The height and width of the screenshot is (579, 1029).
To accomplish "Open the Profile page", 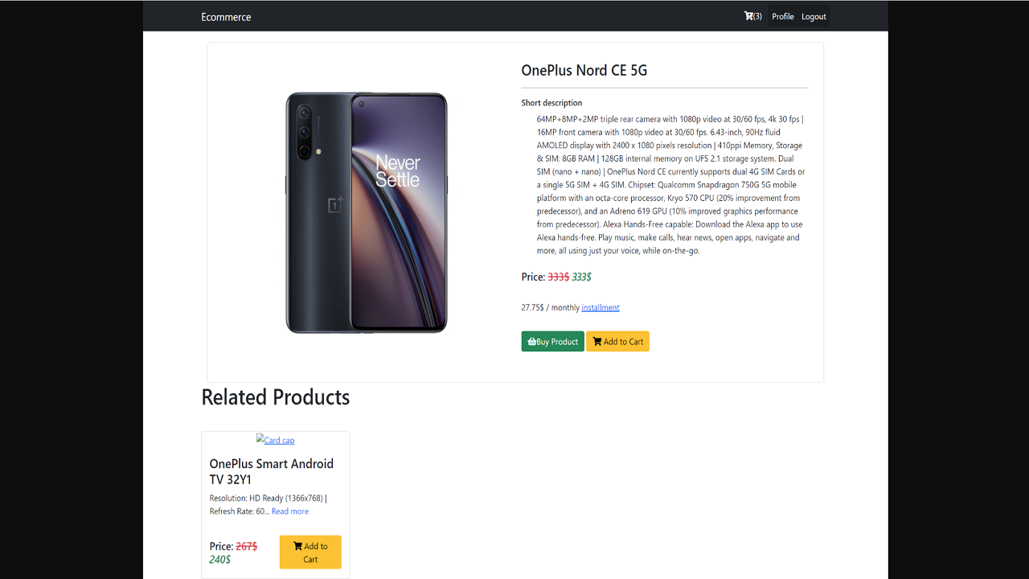I will (782, 17).
